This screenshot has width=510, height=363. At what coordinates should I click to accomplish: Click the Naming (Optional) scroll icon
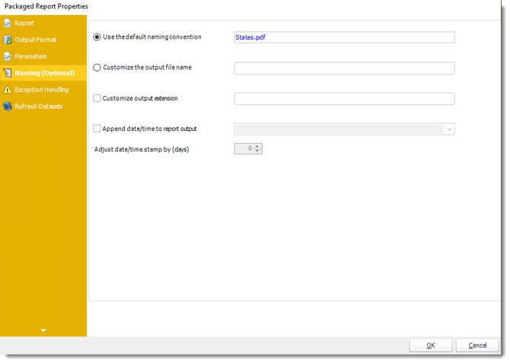click(8, 73)
